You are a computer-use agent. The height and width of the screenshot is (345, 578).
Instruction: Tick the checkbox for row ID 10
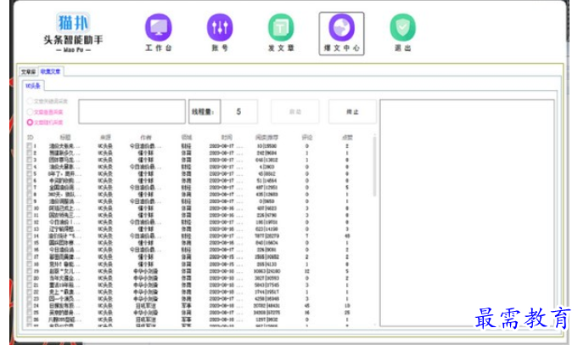pyautogui.click(x=30, y=208)
